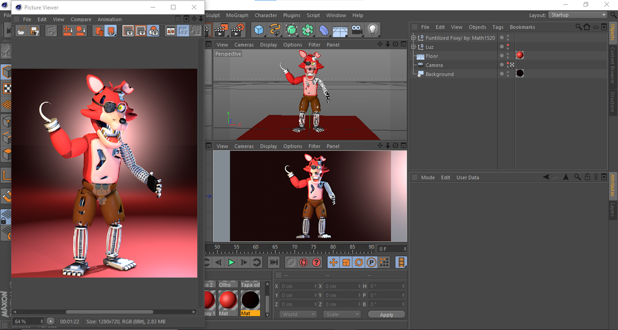The height and width of the screenshot is (330, 618).
Task: Toggle Rotation keyframe recording button
Action: [x=358, y=262]
